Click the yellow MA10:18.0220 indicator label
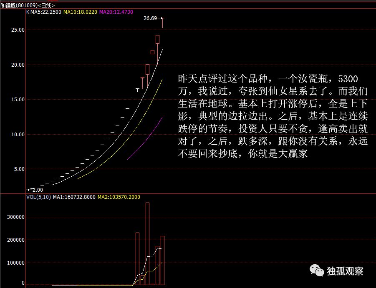This screenshot has height=288, width=376. tap(80, 12)
